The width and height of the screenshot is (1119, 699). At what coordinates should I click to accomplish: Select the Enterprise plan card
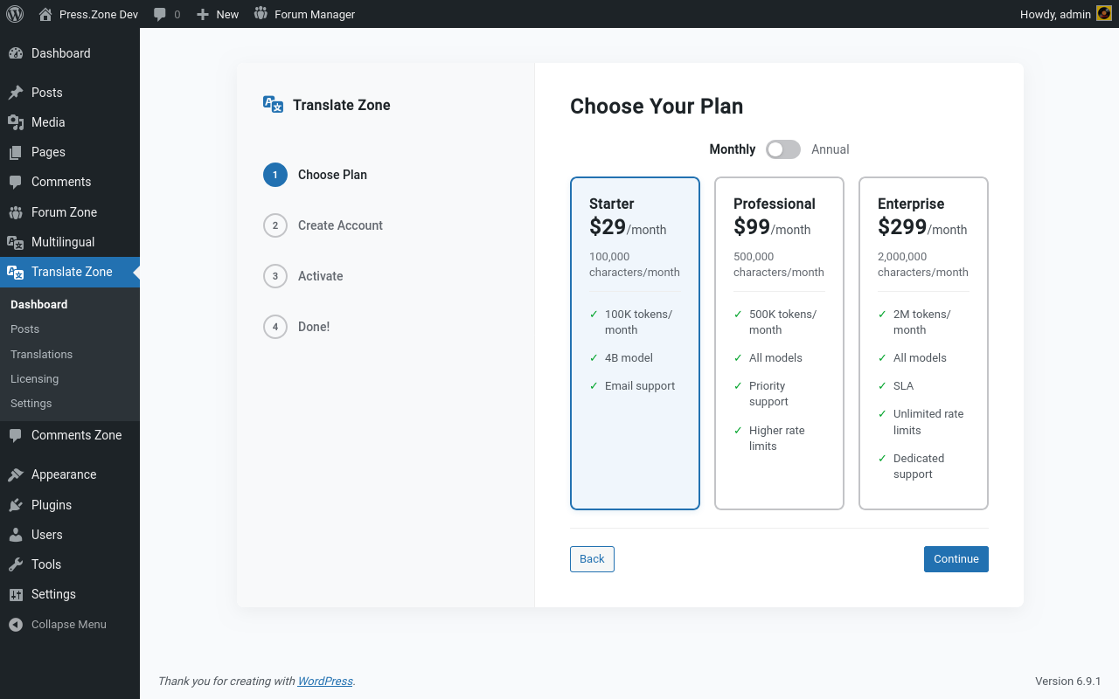pos(923,343)
